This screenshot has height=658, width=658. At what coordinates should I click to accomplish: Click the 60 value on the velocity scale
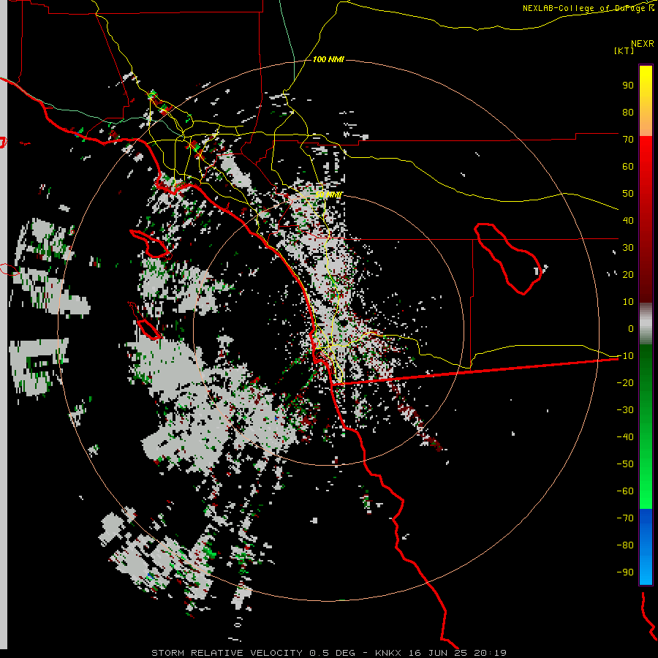(628, 166)
